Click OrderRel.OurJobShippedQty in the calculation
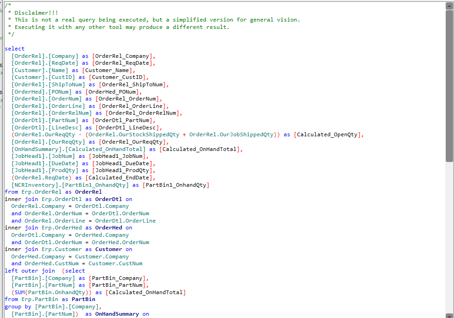454x318 pixels. point(231,134)
